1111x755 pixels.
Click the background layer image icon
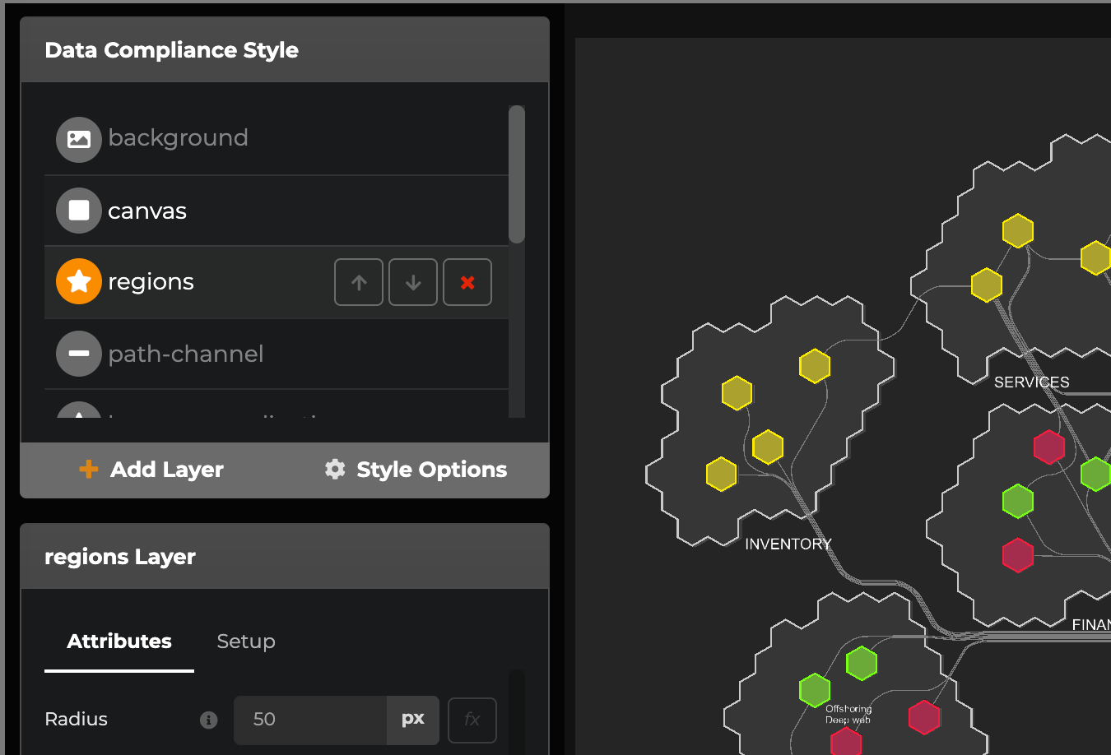pos(79,139)
